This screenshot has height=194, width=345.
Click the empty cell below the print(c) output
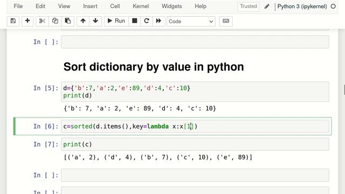coord(195,175)
